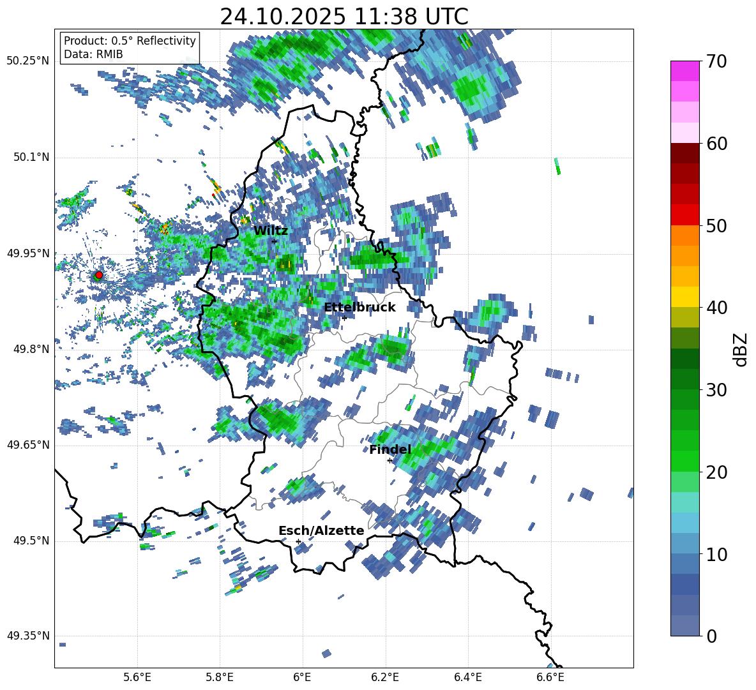Click the dark maroon colorbar swatch below 60

click(684, 153)
